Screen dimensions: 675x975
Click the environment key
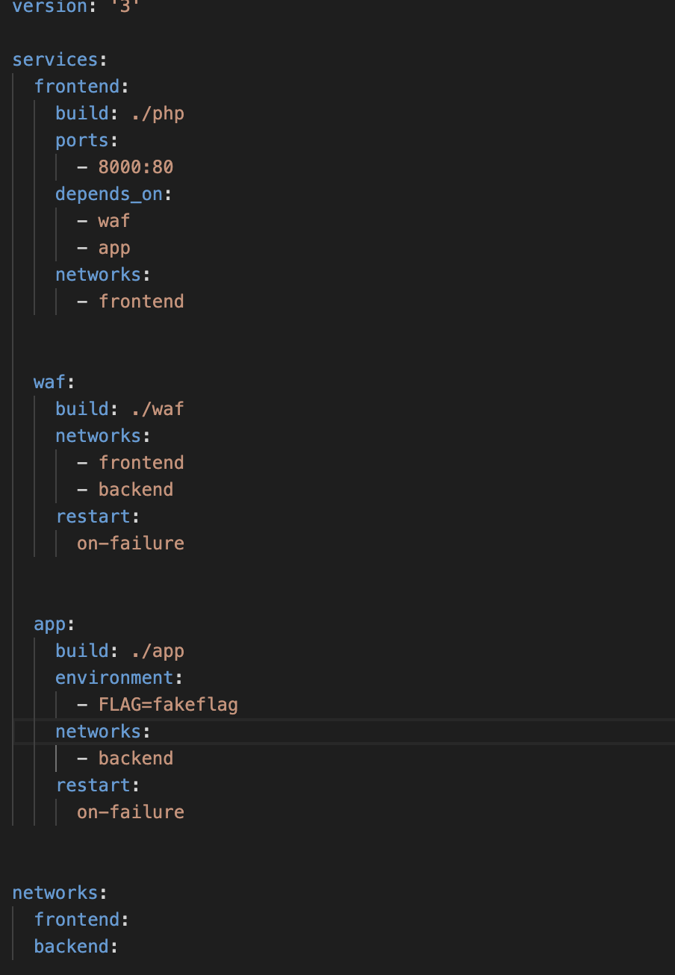(114, 678)
